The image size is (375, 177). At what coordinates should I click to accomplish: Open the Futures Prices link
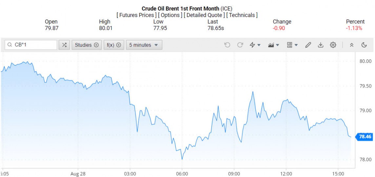click(136, 15)
